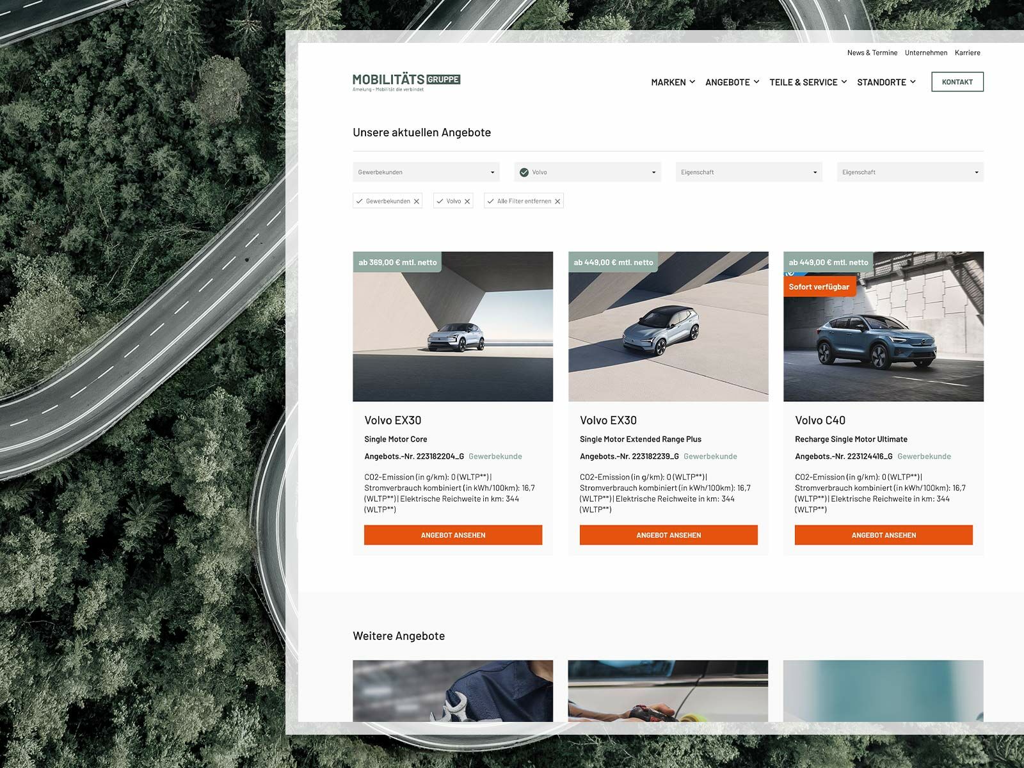1024x768 pixels.
Task: Remove the Gewerbekunden filter via its X icon
Action: click(x=417, y=200)
